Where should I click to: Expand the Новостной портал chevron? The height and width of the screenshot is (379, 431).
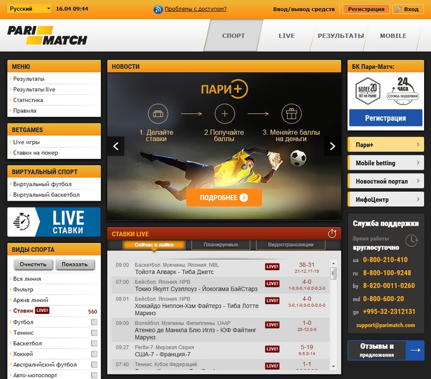tap(418, 181)
